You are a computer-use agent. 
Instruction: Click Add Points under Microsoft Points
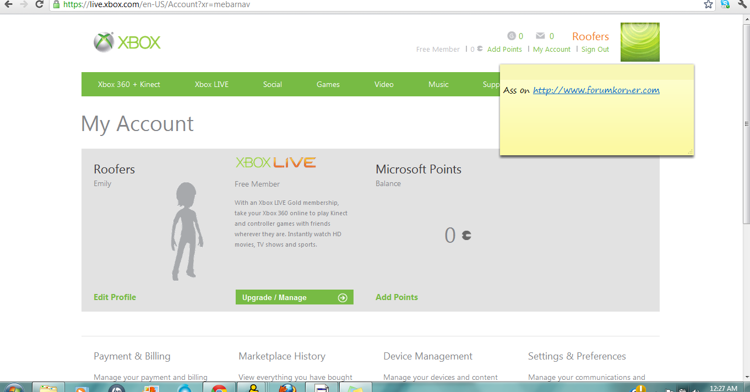pyautogui.click(x=396, y=297)
